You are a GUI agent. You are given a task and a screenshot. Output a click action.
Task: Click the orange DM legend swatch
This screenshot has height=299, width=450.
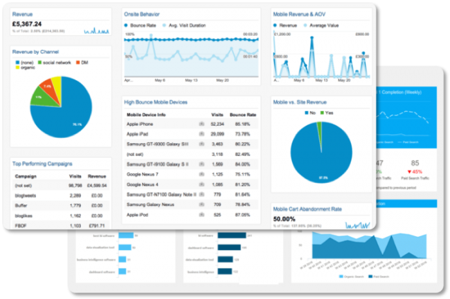[78, 62]
